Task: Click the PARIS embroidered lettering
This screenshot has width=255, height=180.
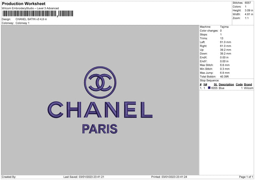Action: pyautogui.click(x=100, y=129)
